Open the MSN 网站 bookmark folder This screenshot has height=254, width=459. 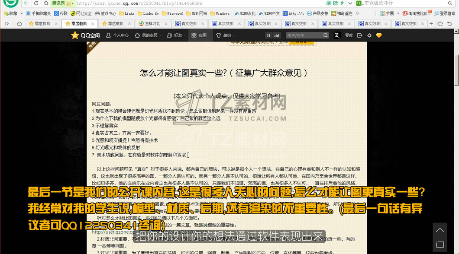point(197,13)
